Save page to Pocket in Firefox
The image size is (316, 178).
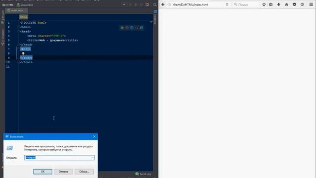[x=294, y=4]
